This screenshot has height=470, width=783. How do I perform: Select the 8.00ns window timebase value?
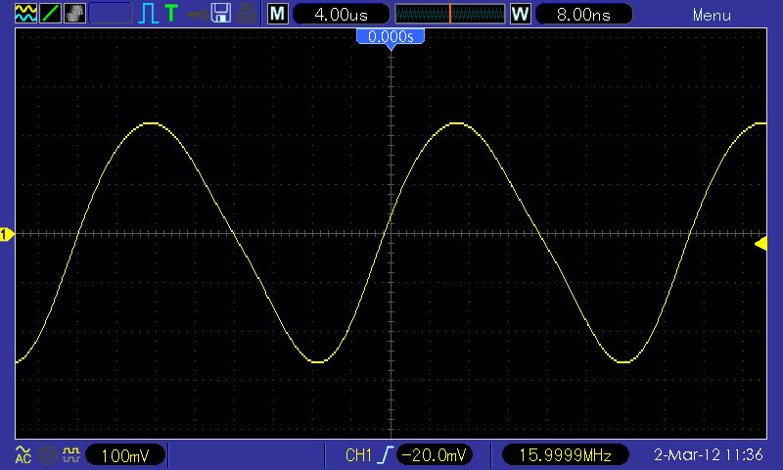coord(583,15)
